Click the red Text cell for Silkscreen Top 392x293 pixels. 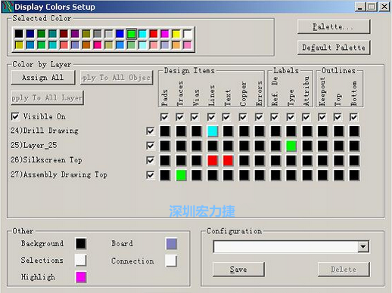228,161
